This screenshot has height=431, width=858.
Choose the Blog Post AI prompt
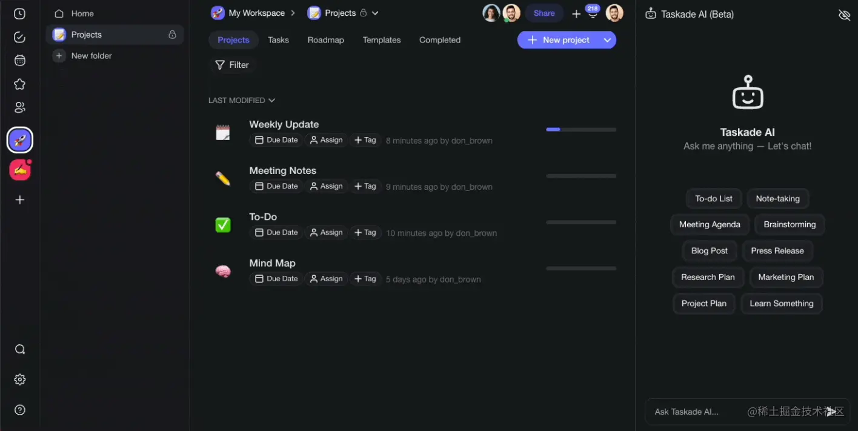pos(710,251)
